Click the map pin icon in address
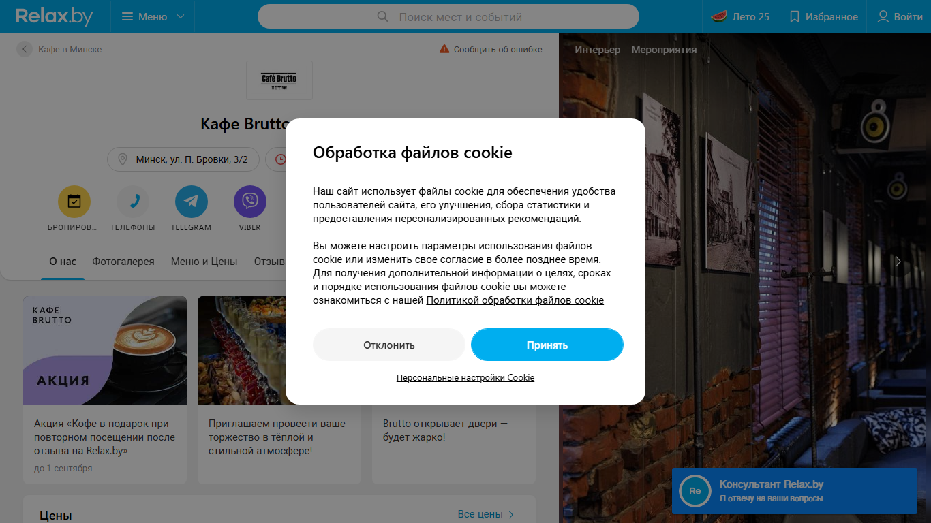 point(123,159)
